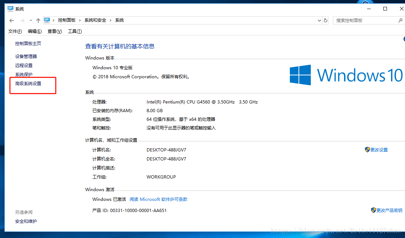Go to 控制面板主页
This screenshot has height=238, width=405.
point(28,43)
